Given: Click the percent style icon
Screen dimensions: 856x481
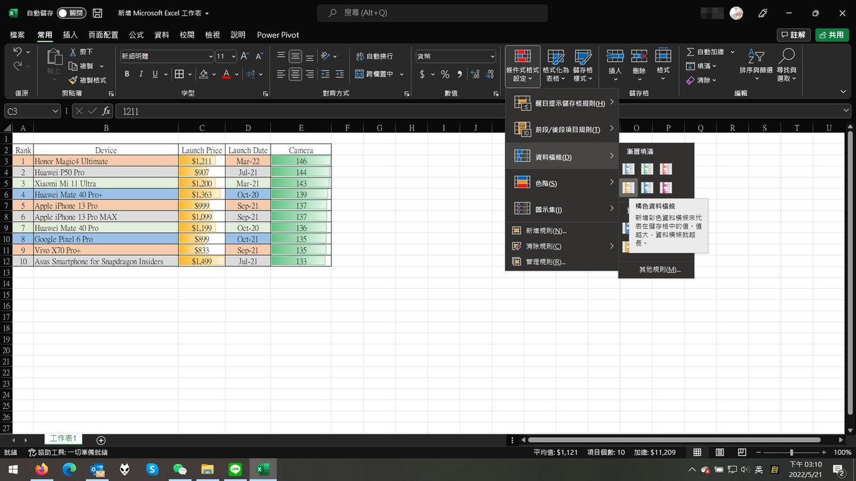Looking at the screenshot, I should (445, 74).
